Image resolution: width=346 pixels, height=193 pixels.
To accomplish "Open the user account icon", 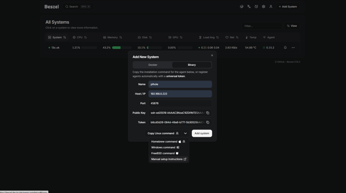I will [x=271, y=6].
